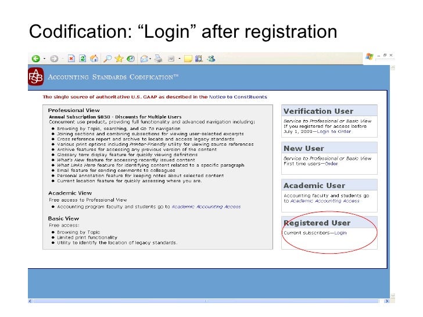Click the New User Order link
423x317 pixels.
point(331,164)
